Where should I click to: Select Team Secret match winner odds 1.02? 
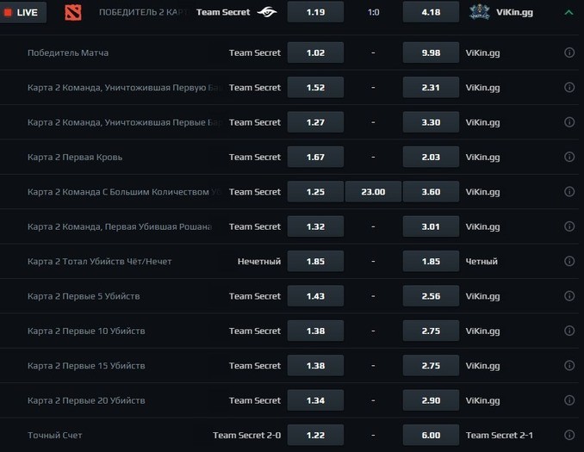point(315,53)
